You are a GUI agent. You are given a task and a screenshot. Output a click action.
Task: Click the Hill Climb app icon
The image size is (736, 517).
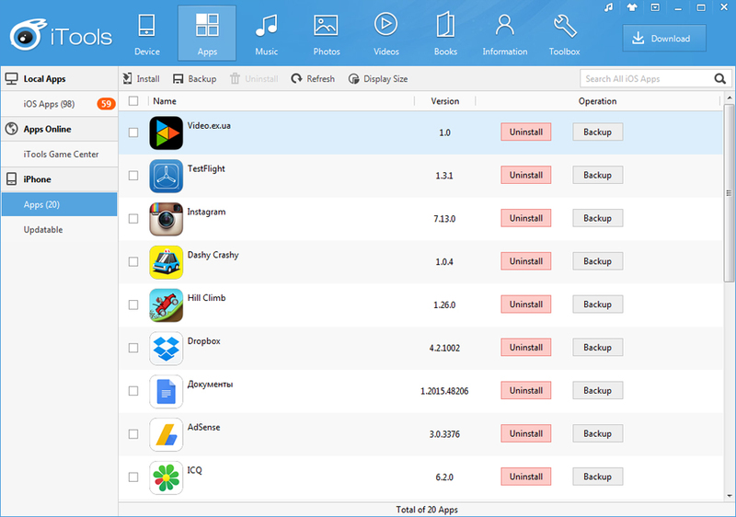(167, 305)
